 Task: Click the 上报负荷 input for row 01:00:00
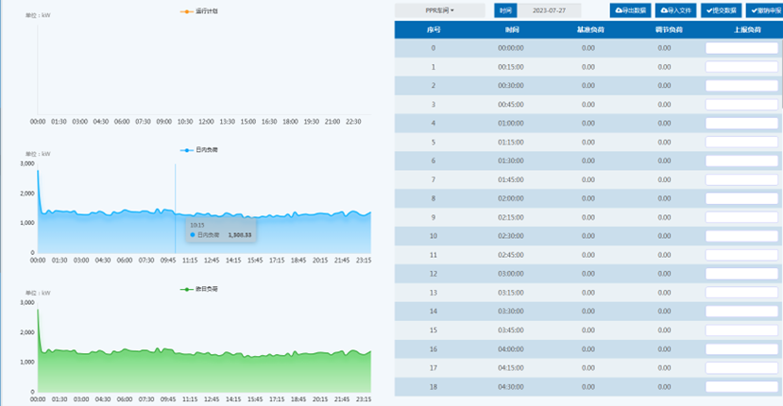pyautogui.click(x=741, y=124)
